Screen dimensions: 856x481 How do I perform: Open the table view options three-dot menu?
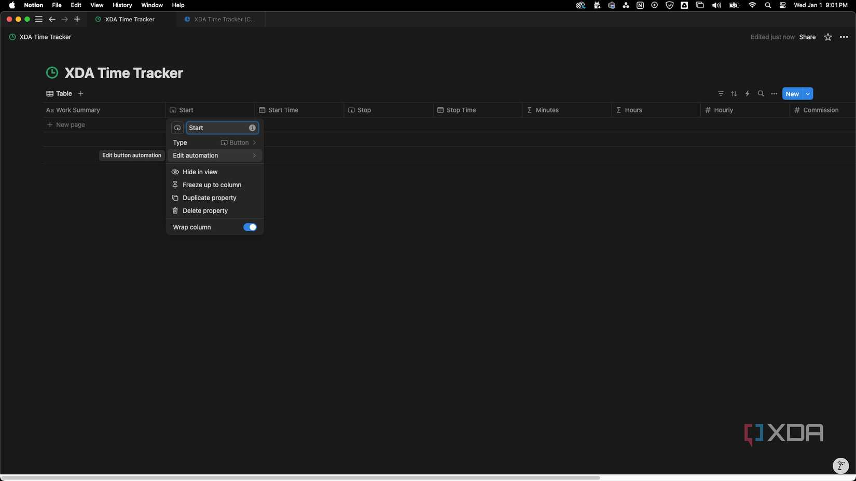click(x=774, y=94)
